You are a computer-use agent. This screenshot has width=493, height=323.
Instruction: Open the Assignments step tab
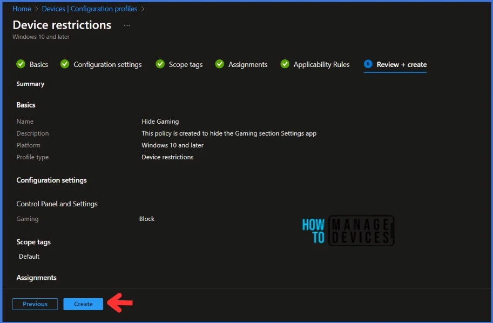[x=248, y=64]
